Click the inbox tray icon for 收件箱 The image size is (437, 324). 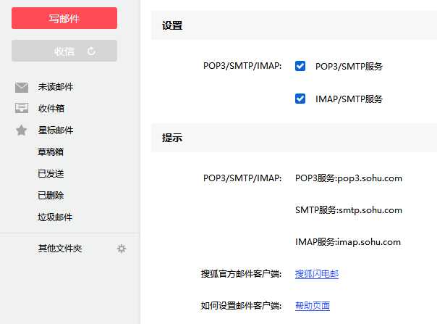(x=22, y=108)
